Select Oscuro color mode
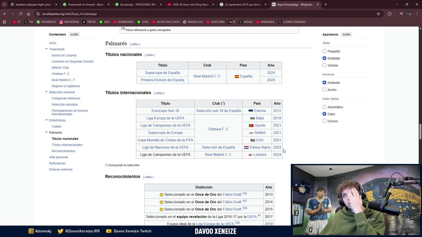The image size is (422, 237). click(324, 121)
